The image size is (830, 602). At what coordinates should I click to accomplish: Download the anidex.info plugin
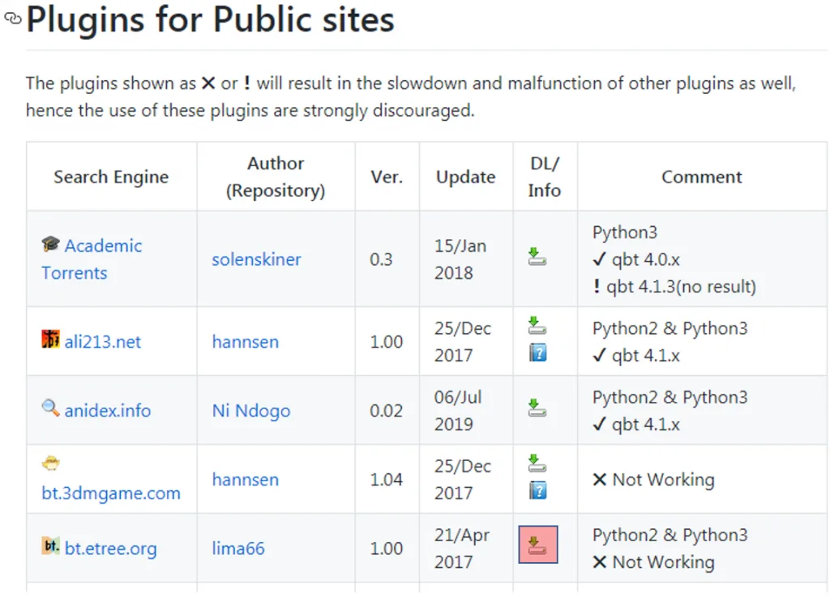537,408
